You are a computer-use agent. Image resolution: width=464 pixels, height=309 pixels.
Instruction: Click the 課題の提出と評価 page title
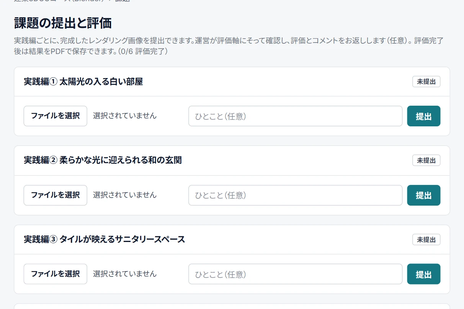(63, 23)
